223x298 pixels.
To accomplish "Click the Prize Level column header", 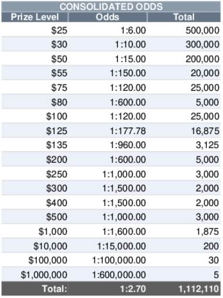I will pyautogui.click(x=34, y=17).
